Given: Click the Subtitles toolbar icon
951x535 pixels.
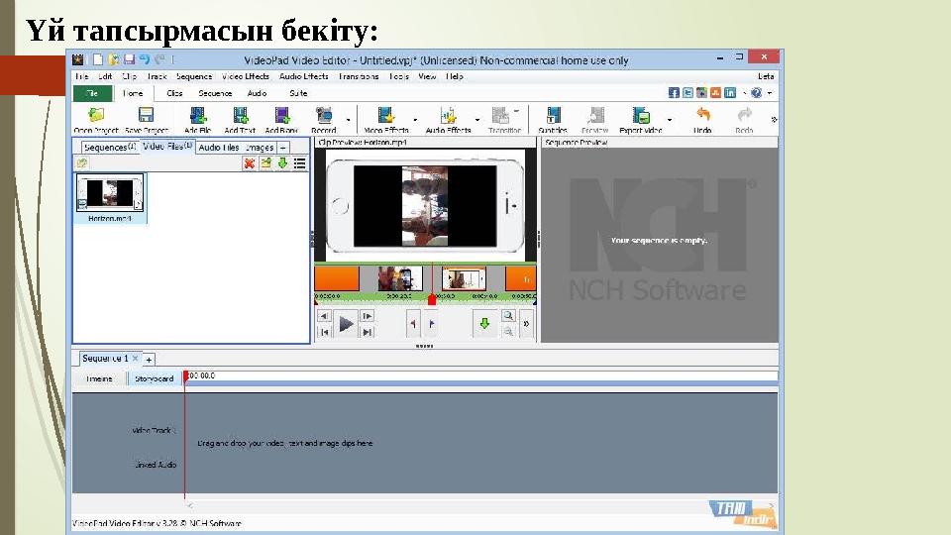Looking at the screenshot, I should pos(553,115).
